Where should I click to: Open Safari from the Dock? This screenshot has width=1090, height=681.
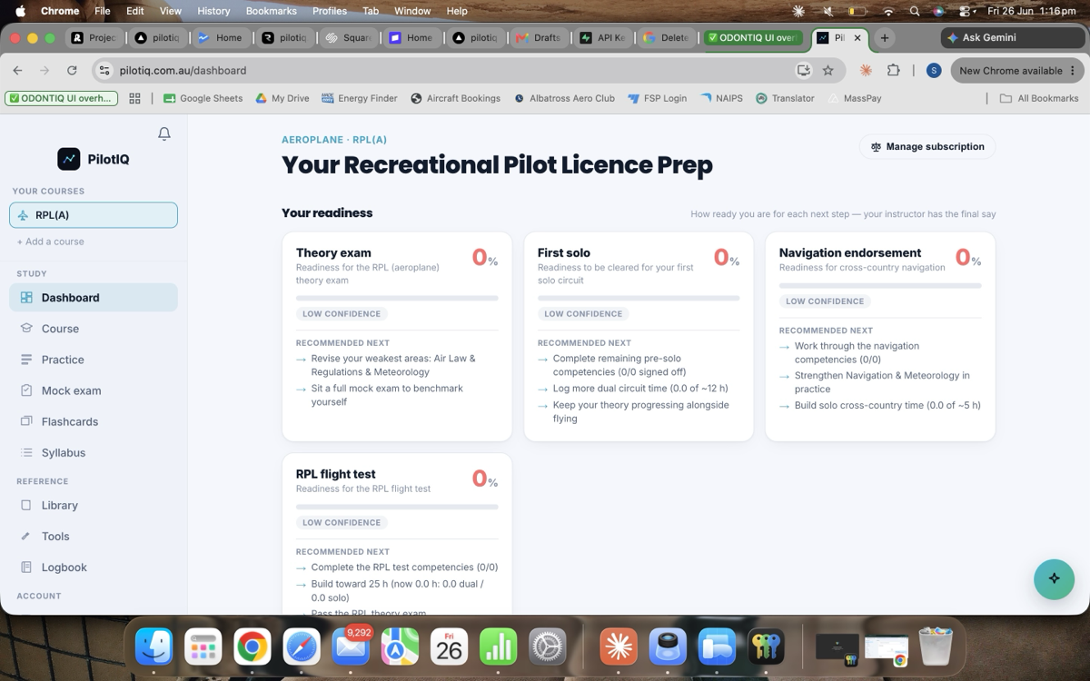pyautogui.click(x=302, y=647)
